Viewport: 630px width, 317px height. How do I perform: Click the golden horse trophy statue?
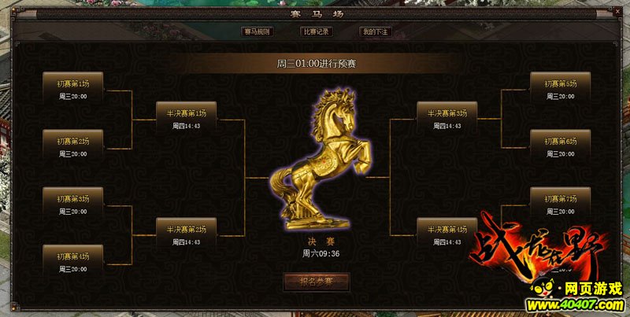tap(320, 160)
